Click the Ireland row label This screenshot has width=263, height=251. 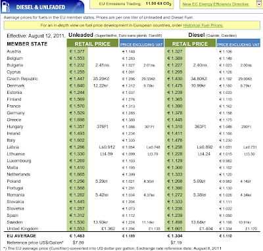13,133
